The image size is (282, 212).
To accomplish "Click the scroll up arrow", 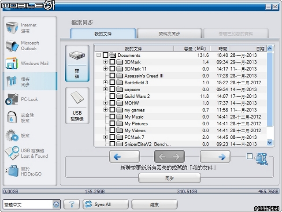I will 270,48.
